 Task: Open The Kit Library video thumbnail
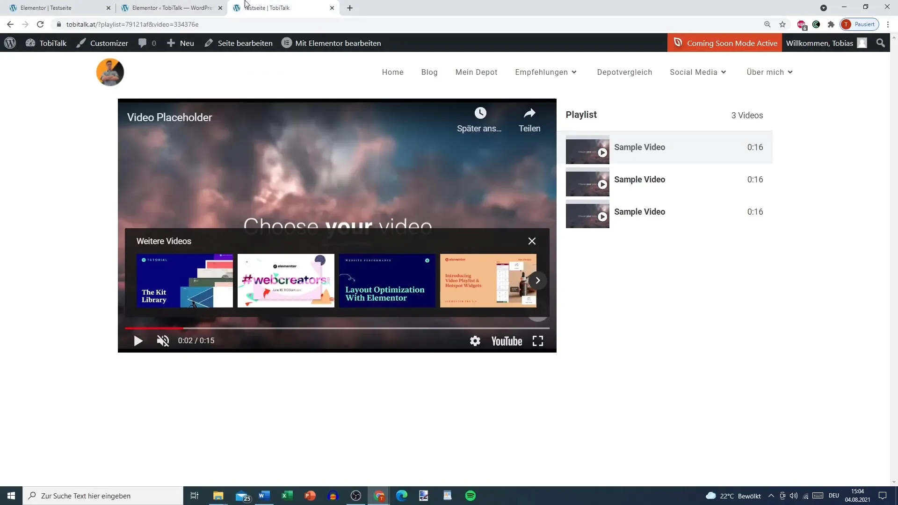(x=184, y=281)
